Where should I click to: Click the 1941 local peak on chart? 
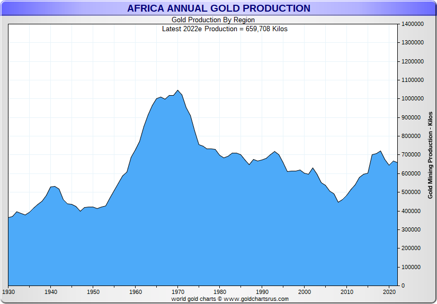(x=55, y=186)
